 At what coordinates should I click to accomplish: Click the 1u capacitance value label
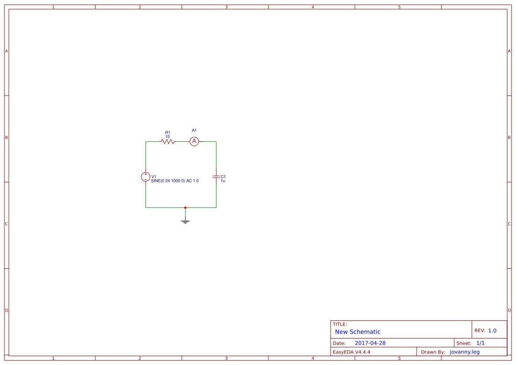(222, 181)
